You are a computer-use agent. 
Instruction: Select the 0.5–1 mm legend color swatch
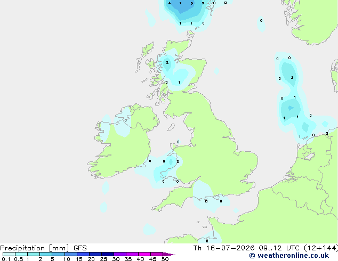[x=21, y=254]
